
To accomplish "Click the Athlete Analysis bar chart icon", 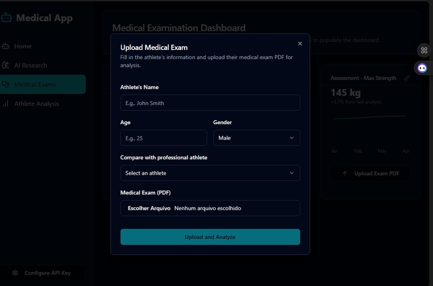I will click(x=5, y=104).
